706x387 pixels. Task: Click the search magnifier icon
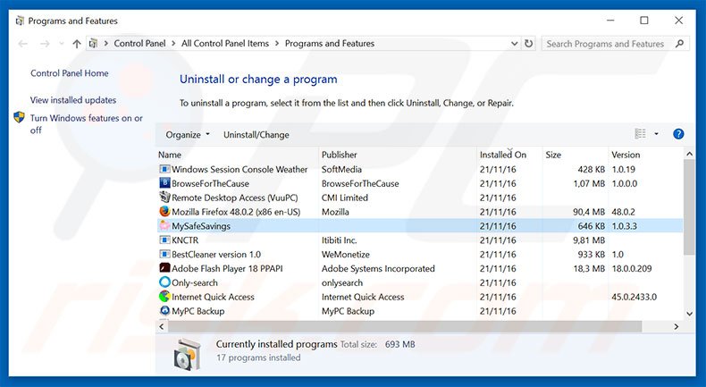679,44
